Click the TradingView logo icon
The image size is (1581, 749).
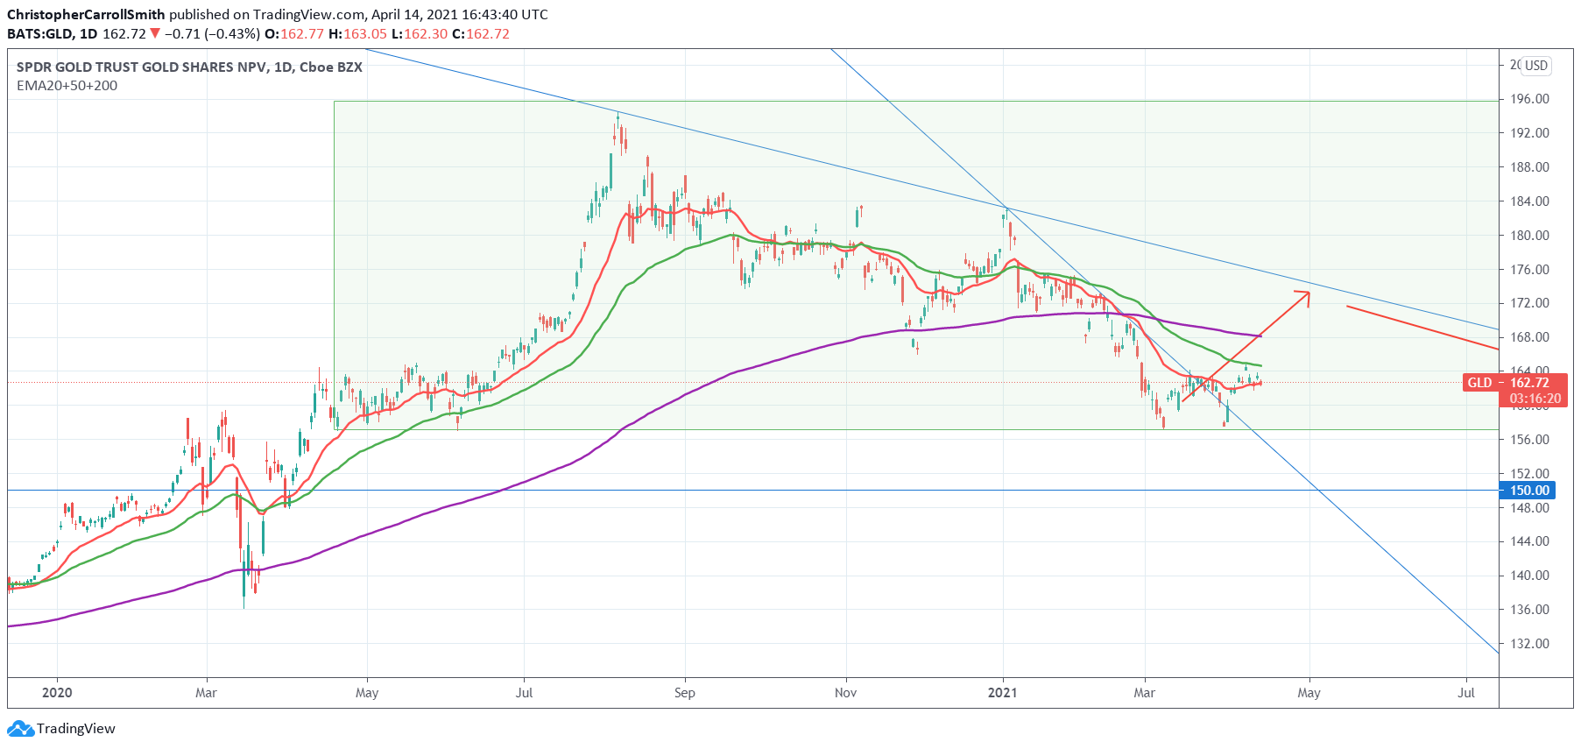(x=20, y=728)
